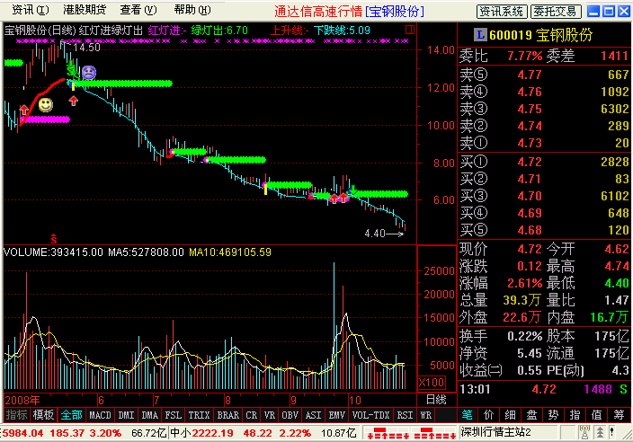
Task: Open the 资讯(I) menu
Action: coord(31,10)
